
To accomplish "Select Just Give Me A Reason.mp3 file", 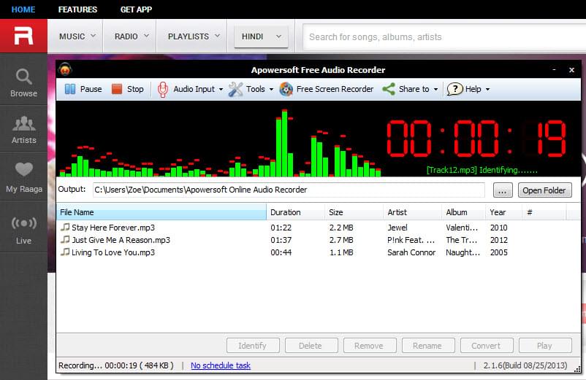I will [x=121, y=240].
